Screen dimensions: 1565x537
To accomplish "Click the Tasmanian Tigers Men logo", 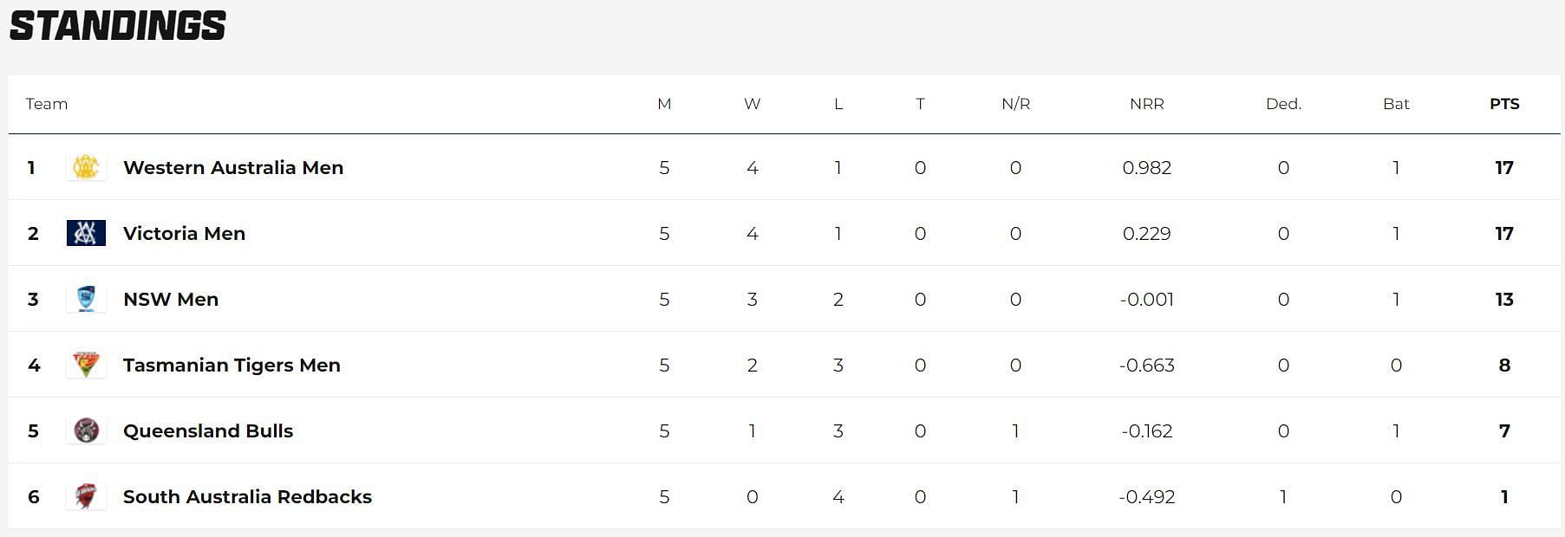I will (x=86, y=365).
